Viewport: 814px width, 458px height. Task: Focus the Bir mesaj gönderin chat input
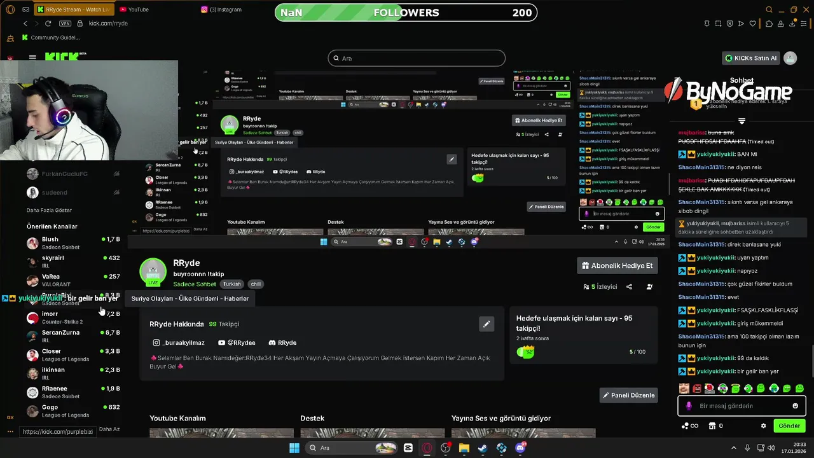pyautogui.click(x=741, y=406)
